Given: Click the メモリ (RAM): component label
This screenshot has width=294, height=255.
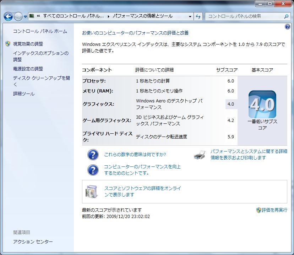Looking at the screenshot, I should click(98, 91).
